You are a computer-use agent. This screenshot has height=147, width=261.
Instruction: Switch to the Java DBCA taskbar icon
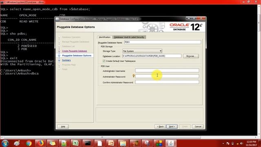click(x=171, y=143)
